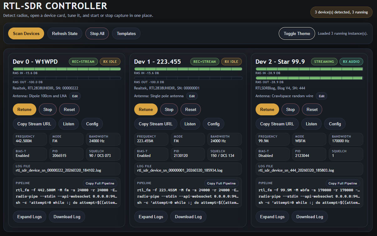Screen dimensions: 377x236
Task: Open the Templates panel
Action: pyautogui.click(x=126, y=33)
